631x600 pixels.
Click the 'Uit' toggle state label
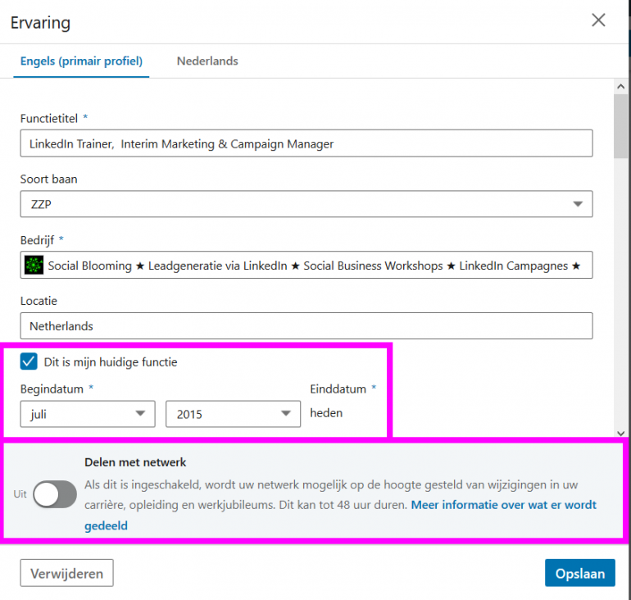(20, 494)
